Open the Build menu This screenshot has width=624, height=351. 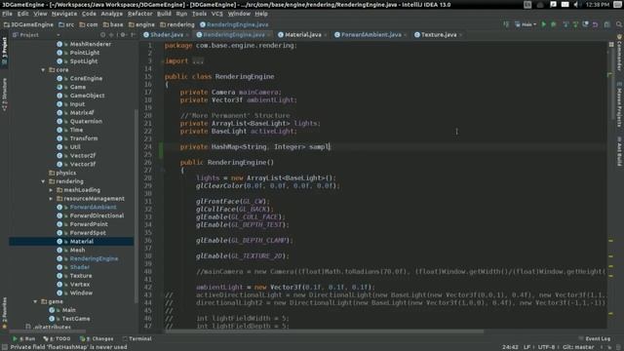(x=164, y=14)
